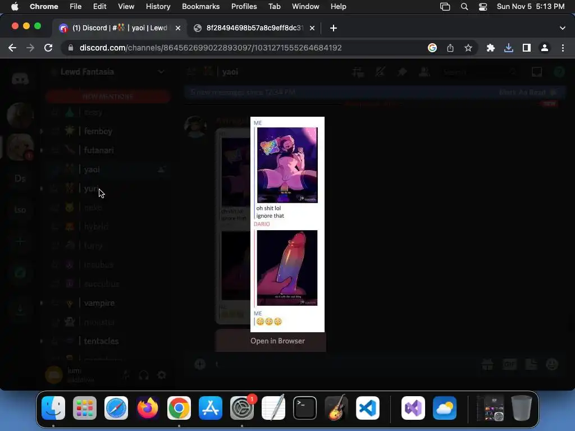Toggle the Chrome side panel
The width and height of the screenshot is (575, 431).
coord(527,48)
